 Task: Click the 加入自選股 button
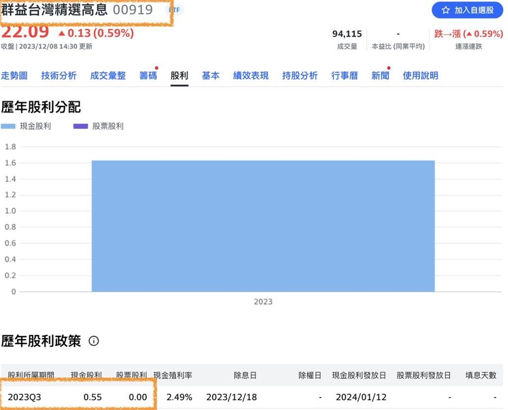466,10
